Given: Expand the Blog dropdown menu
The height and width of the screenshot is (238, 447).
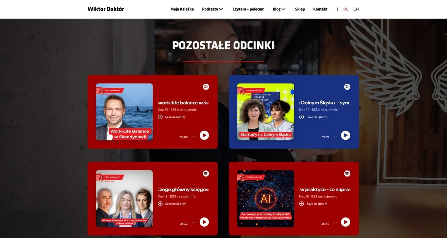Looking at the screenshot, I should pyautogui.click(x=279, y=9).
